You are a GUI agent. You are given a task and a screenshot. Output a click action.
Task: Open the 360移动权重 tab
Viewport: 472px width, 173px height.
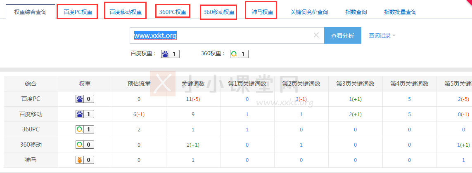[219, 12]
